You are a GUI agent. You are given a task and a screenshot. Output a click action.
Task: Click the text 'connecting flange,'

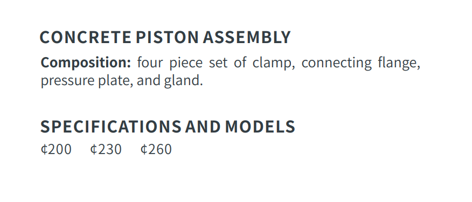pos(361,63)
